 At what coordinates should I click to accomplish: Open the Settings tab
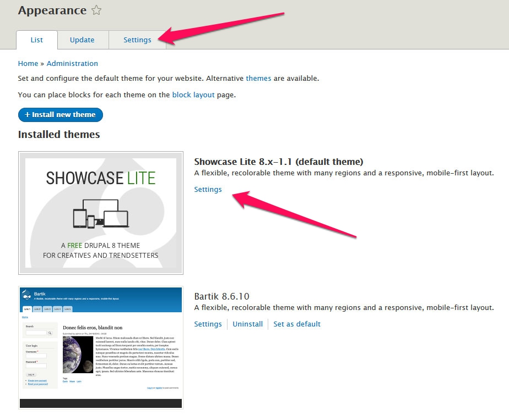(x=137, y=40)
